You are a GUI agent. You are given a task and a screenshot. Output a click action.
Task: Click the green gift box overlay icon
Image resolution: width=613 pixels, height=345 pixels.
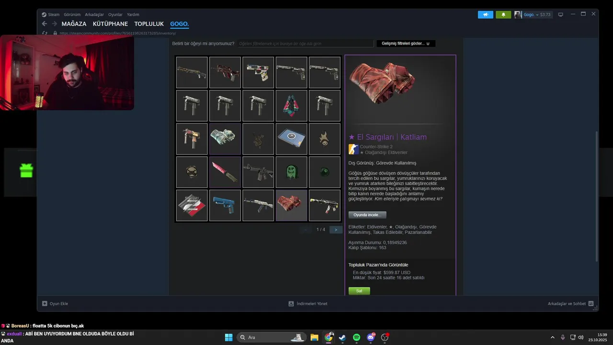pos(26,170)
